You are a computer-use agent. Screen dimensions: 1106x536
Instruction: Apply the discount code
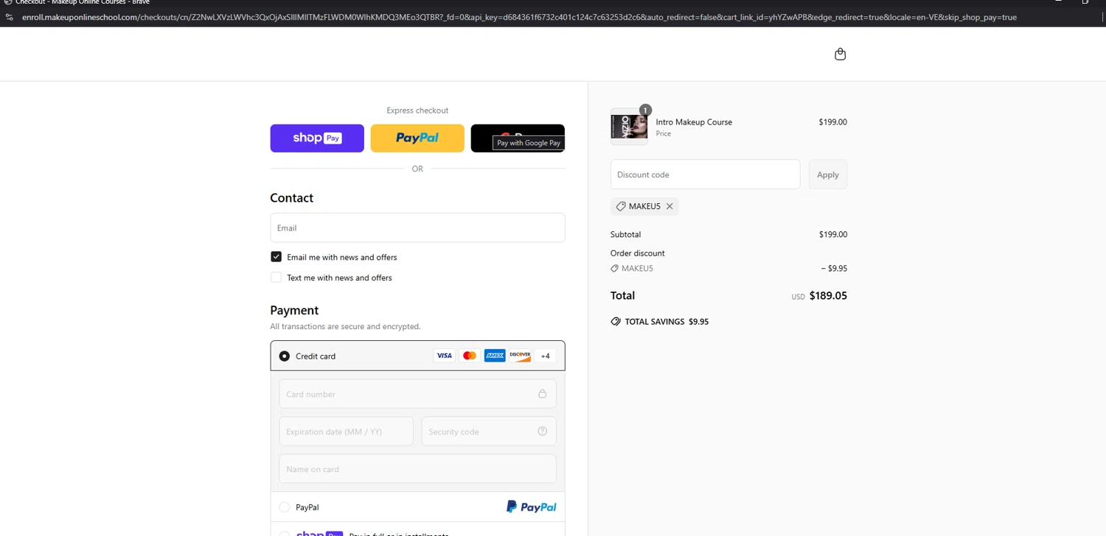point(828,174)
